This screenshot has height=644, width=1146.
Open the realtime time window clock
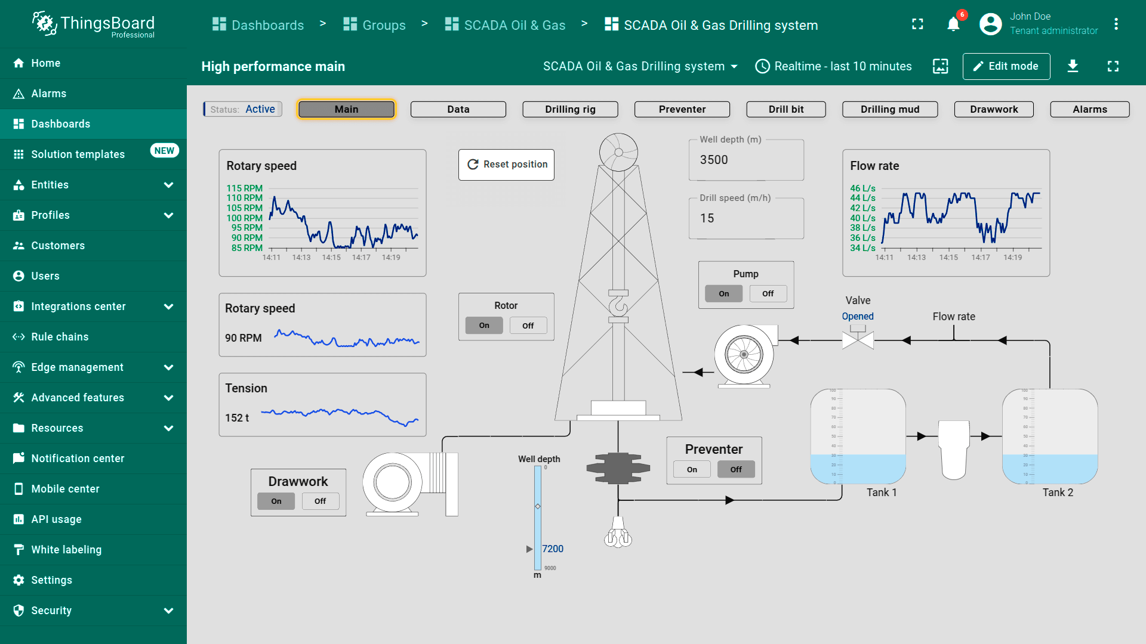coord(762,66)
